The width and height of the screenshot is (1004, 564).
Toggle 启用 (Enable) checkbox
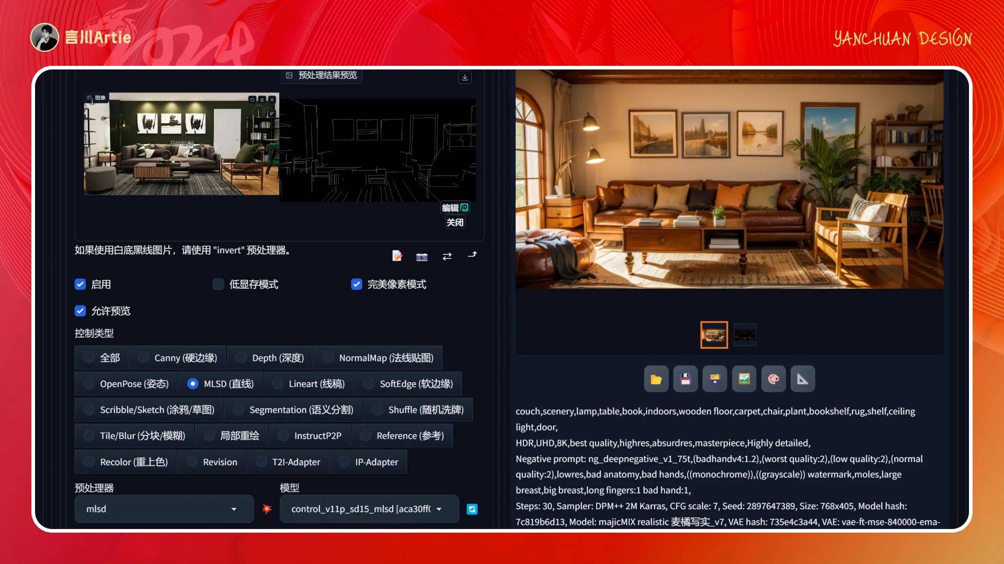(81, 284)
